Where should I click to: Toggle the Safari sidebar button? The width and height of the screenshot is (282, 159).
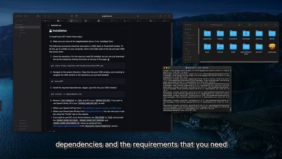coord(26,16)
